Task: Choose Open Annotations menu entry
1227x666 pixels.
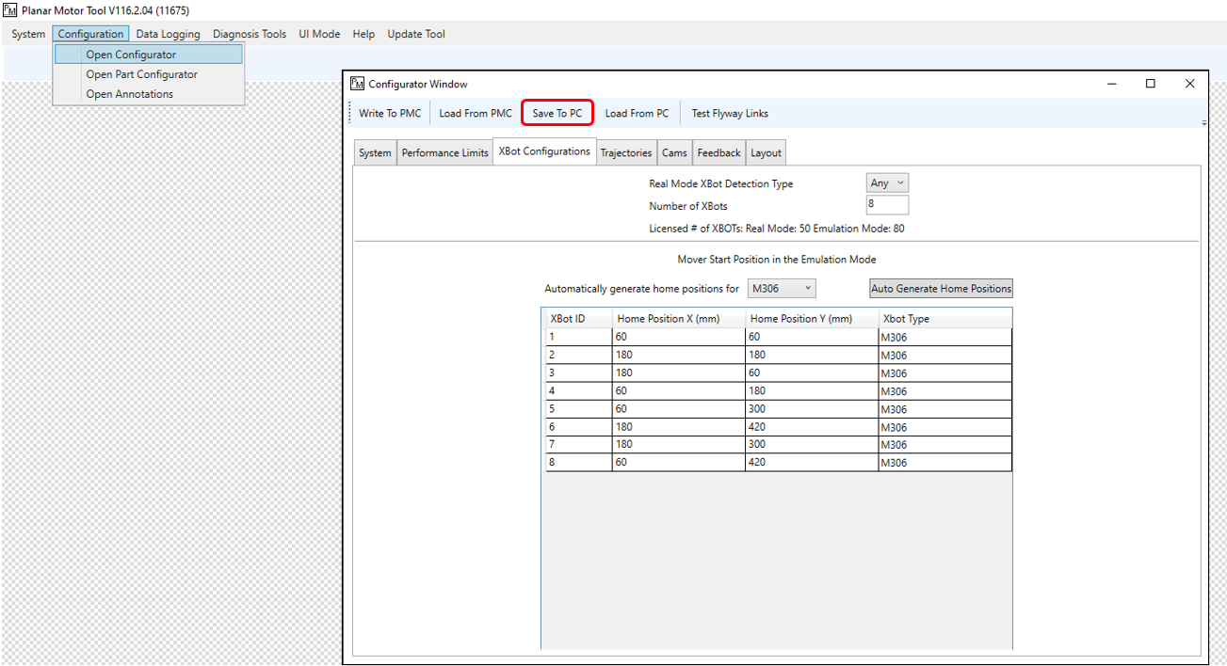Action: pyautogui.click(x=129, y=94)
